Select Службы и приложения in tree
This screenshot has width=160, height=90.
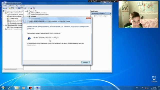pos(14,29)
